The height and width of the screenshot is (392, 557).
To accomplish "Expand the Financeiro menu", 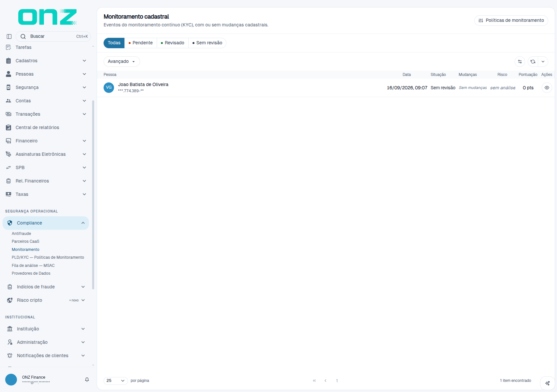I will point(46,141).
